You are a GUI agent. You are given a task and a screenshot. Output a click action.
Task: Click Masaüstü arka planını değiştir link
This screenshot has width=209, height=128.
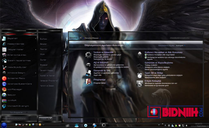click(157, 67)
